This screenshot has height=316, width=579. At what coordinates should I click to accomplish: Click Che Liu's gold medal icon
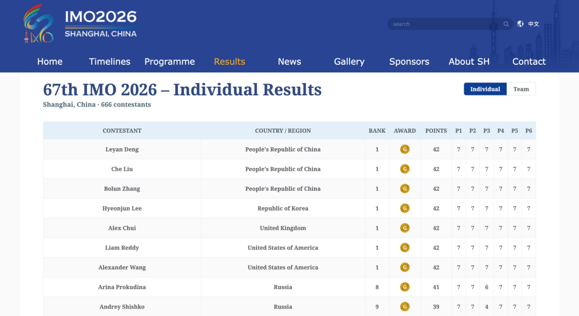[x=405, y=169]
